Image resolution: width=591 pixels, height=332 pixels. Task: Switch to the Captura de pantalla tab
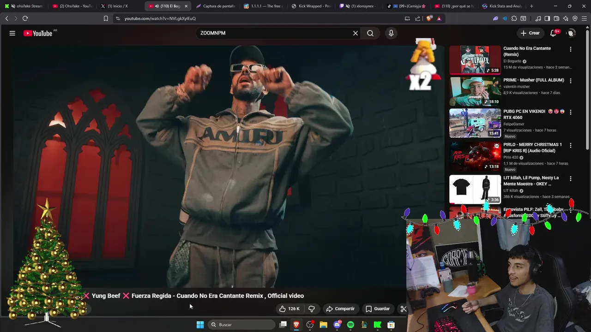click(215, 6)
